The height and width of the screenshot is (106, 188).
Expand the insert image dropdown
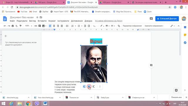coord(46,26)
